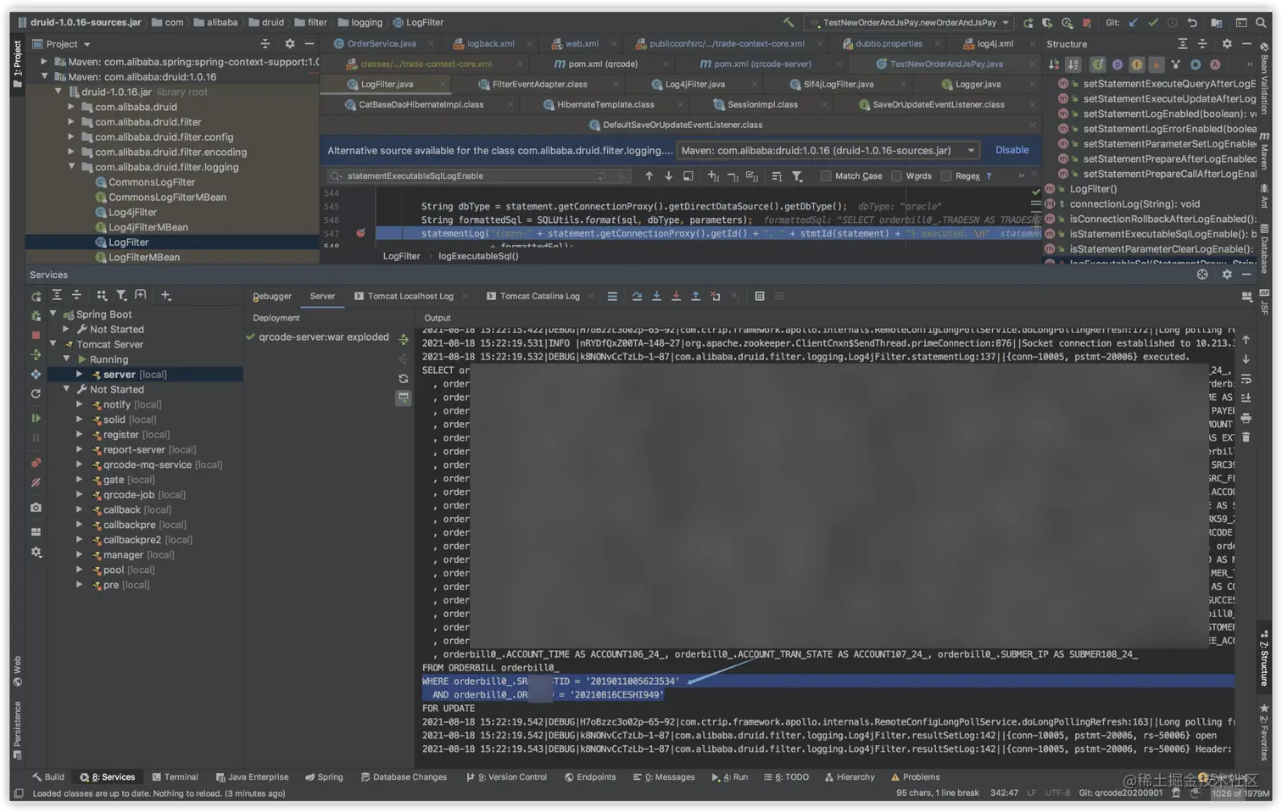Click the Search Everywhere magnifier icon
The height and width of the screenshot is (812, 1282).
click(1261, 22)
